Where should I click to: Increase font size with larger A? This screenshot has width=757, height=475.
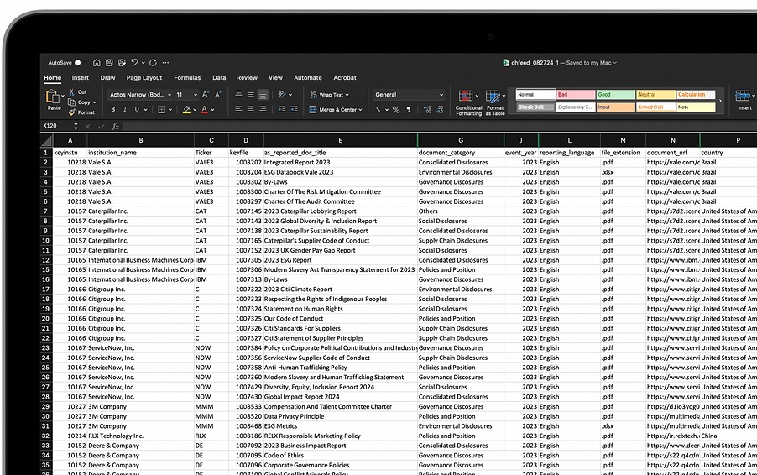click(x=206, y=95)
